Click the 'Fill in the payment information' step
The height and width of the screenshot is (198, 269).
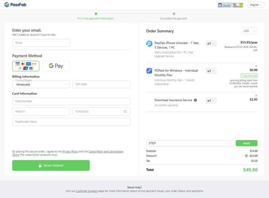coord(95,18)
